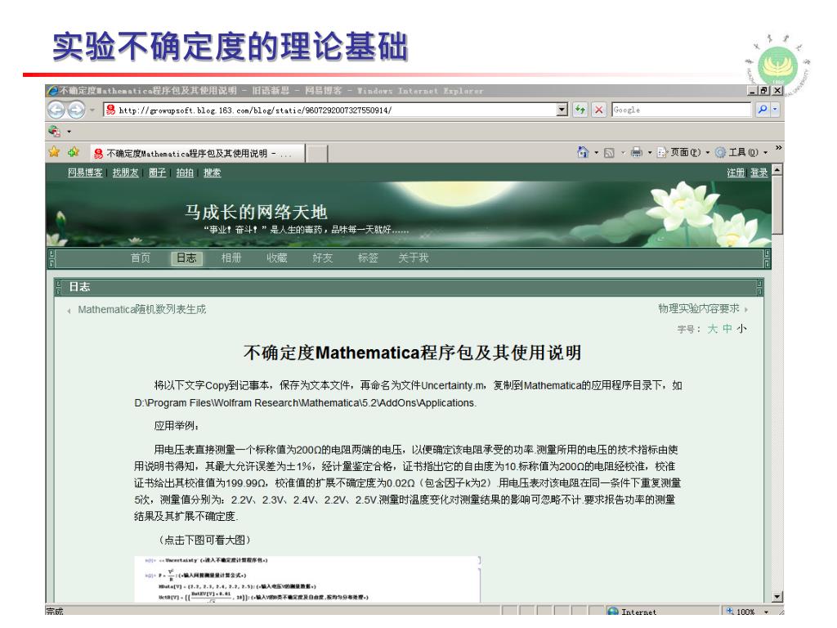Open a new blank browser tab

pos(316,154)
